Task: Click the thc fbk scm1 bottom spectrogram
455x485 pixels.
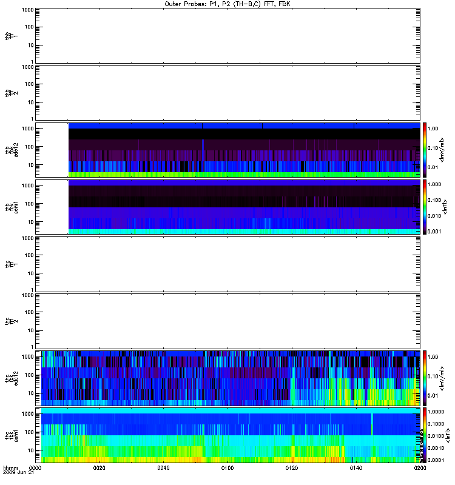Action: pos(227,435)
